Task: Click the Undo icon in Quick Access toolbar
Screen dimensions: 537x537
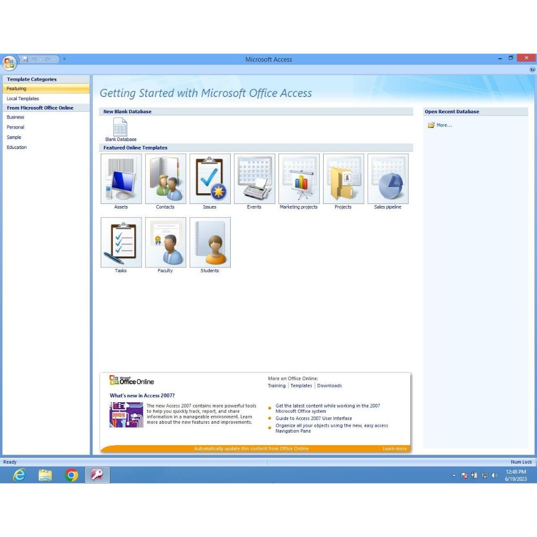Action: coord(34,59)
